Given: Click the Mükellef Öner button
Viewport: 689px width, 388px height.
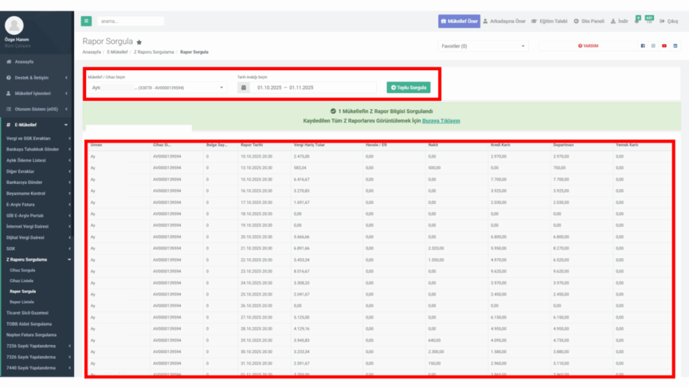Looking at the screenshot, I should [459, 21].
